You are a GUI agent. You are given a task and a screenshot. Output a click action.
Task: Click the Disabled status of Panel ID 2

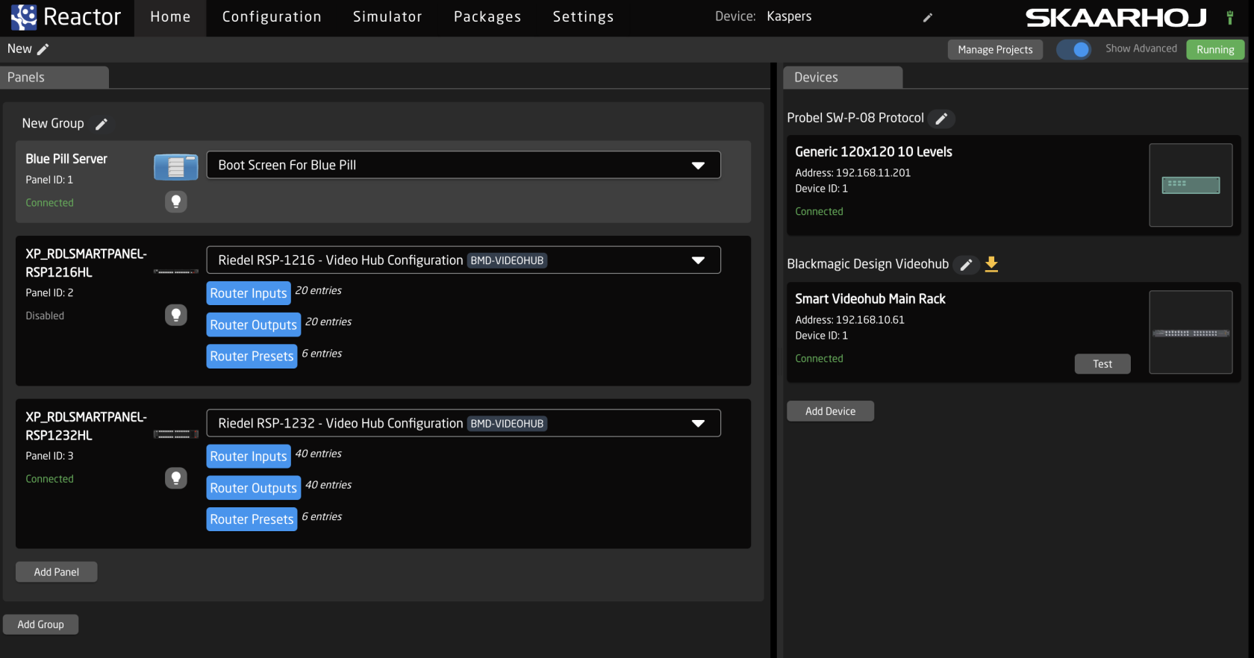pos(45,316)
